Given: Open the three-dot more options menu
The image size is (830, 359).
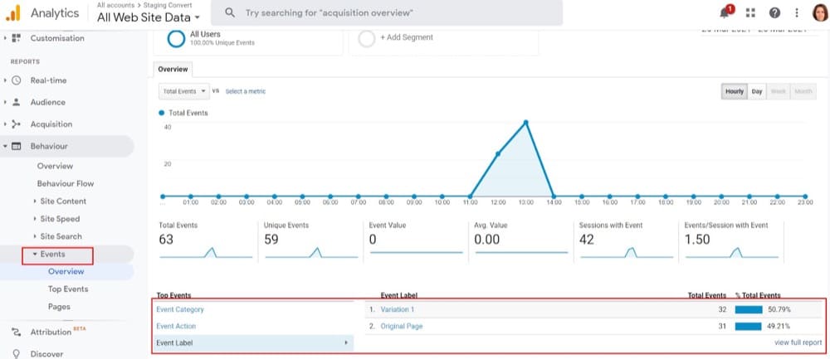Looking at the screenshot, I should 797,13.
